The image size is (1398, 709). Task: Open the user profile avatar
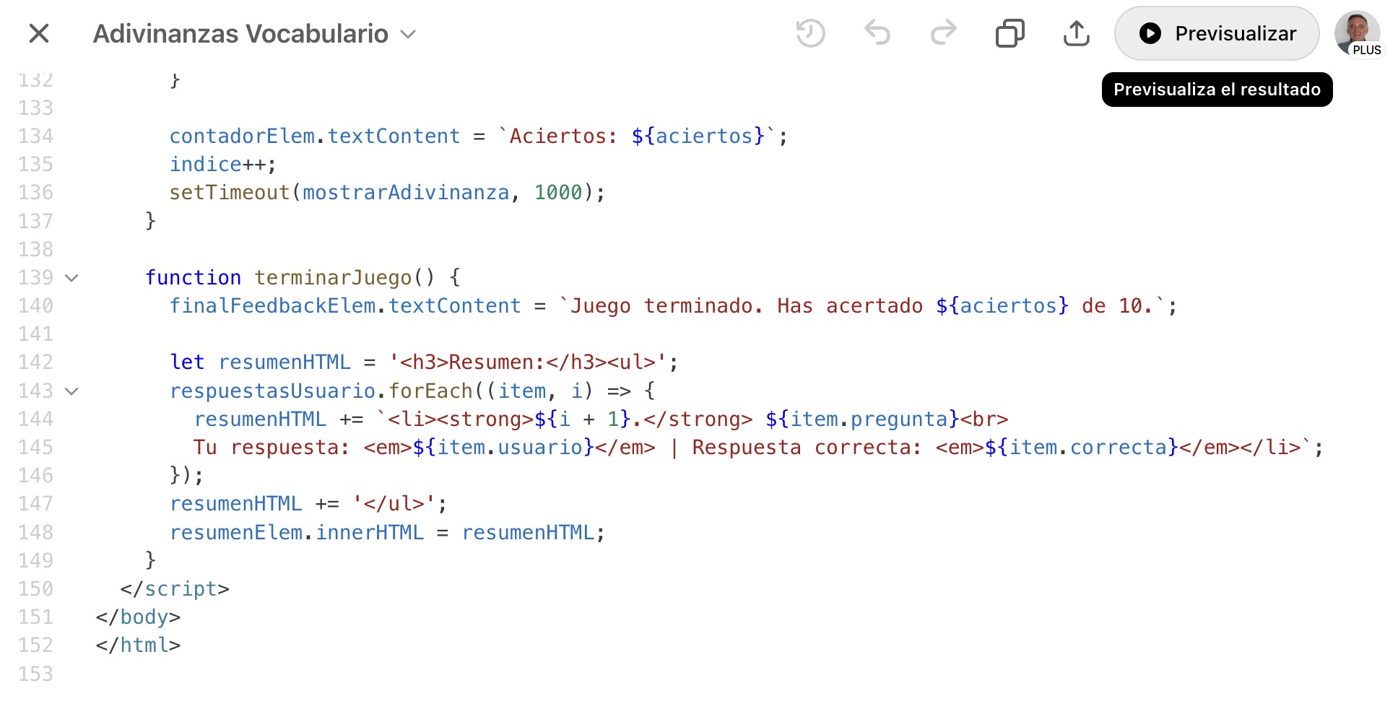click(x=1357, y=32)
